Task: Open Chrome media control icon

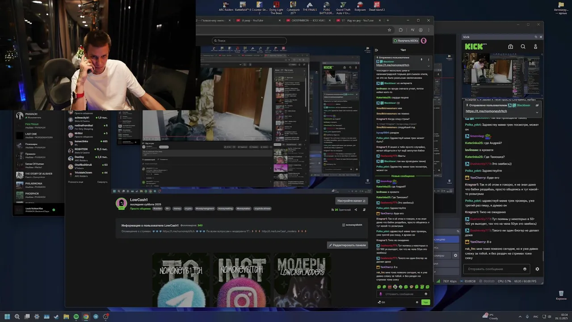Action: pyautogui.click(x=412, y=30)
